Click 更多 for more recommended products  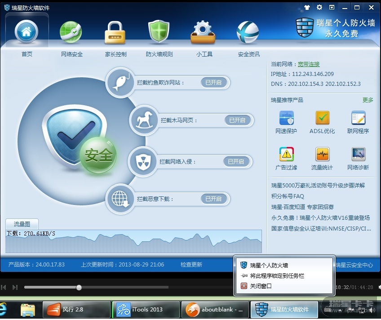(x=368, y=100)
